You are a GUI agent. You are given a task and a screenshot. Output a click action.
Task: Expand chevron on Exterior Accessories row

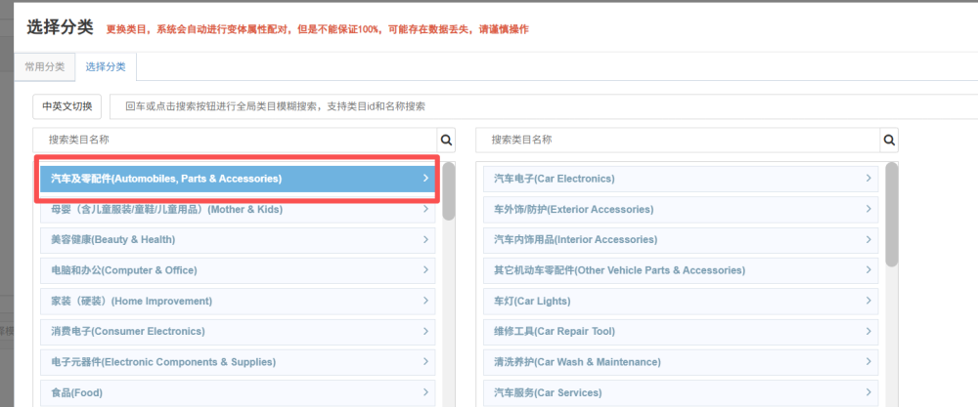coord(868,209)
